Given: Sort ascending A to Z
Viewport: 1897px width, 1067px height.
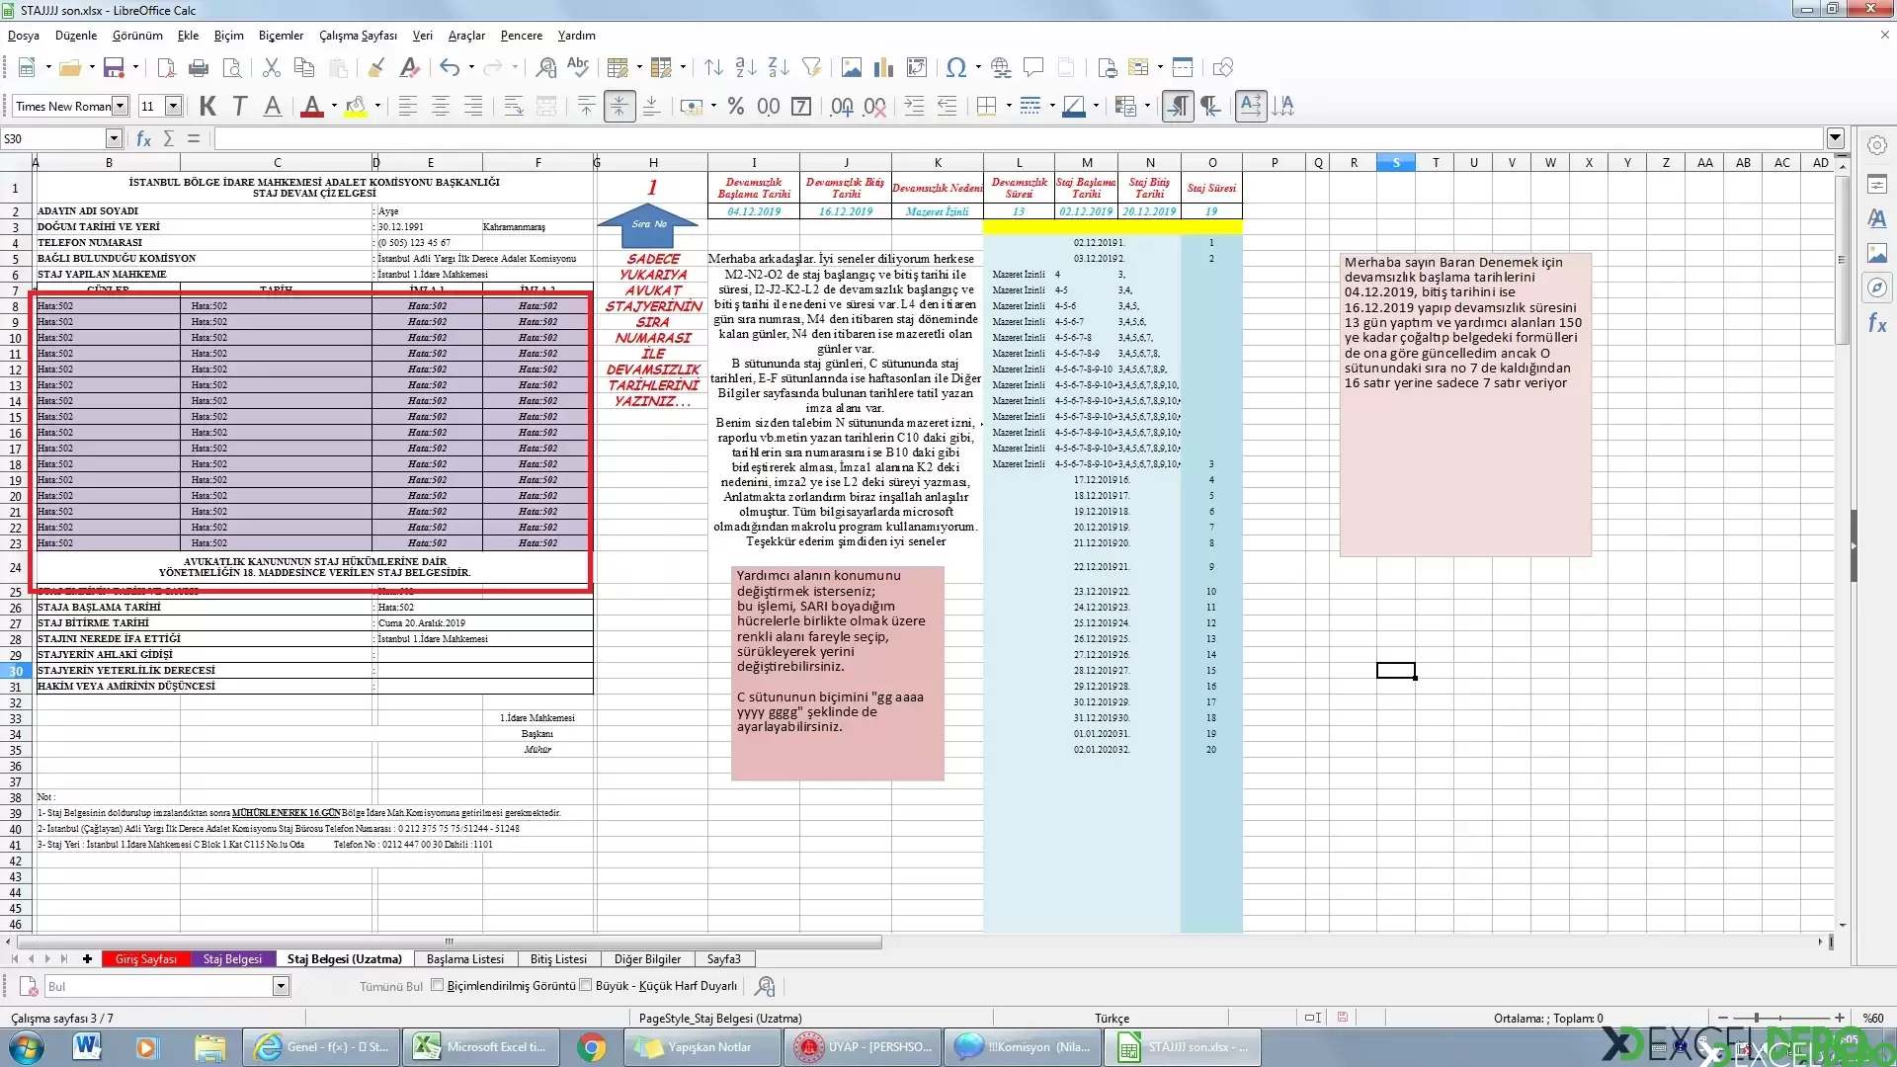Looking at the screenshot, I should [x=746, y=67].
